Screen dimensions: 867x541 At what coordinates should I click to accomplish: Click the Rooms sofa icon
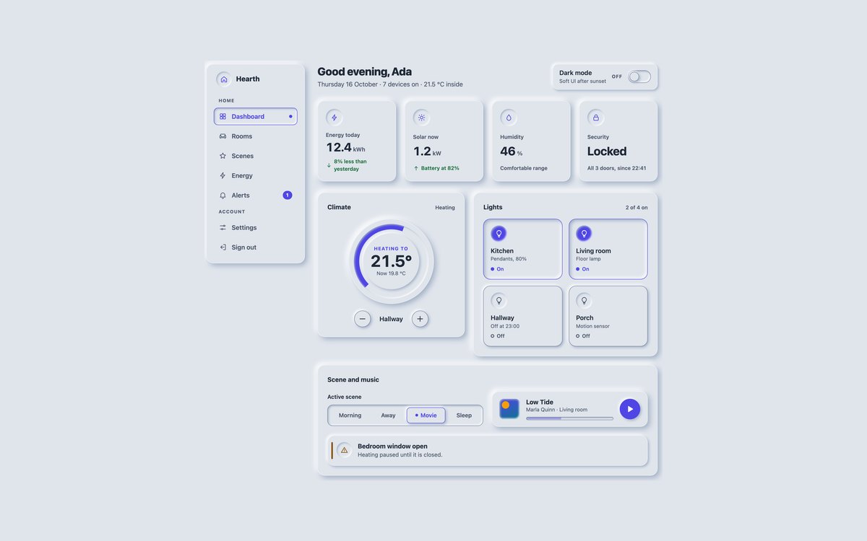[x=223, y=136]
